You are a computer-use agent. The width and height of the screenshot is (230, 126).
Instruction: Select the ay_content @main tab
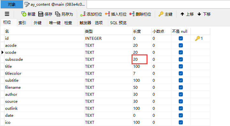point(55,4)
